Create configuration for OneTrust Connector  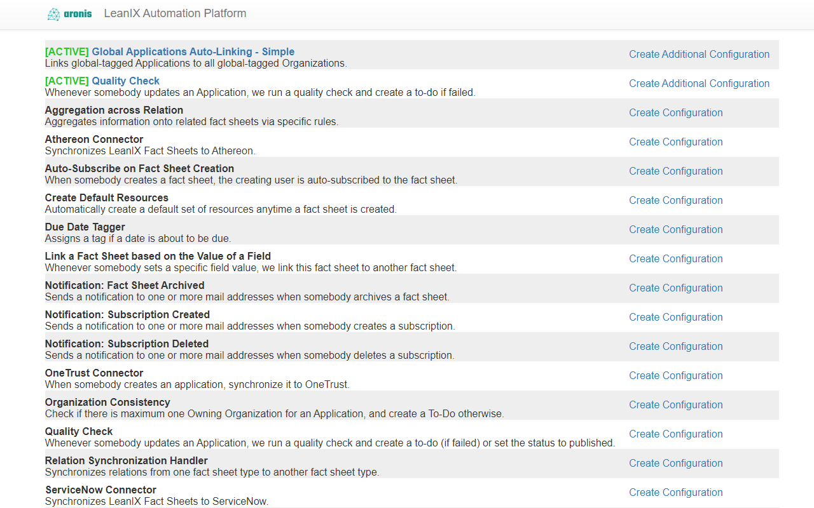pyautogui.click(x=676, y=376)
